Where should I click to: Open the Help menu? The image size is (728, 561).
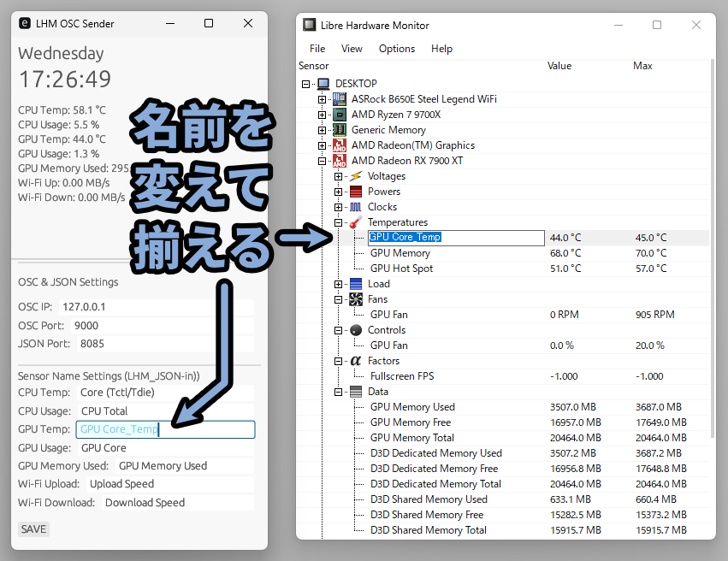pyautogui.click(x=441, y=49)
